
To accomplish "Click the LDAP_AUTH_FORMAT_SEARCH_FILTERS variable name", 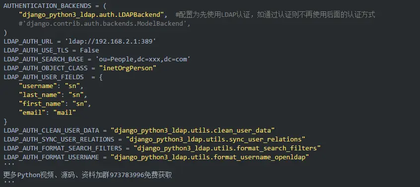I will [x=63, y=148].
